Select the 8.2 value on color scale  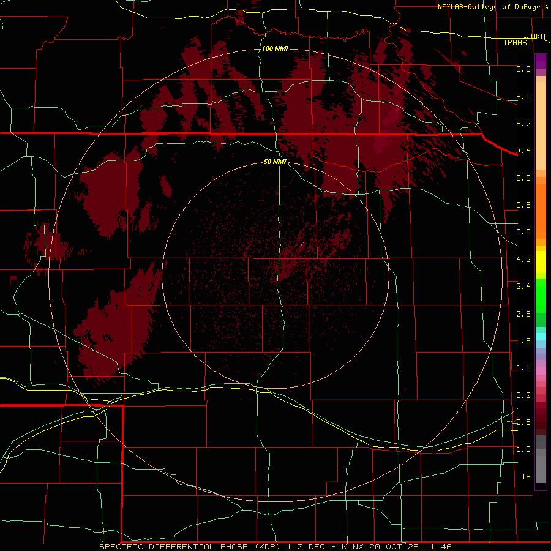(523, 123)
